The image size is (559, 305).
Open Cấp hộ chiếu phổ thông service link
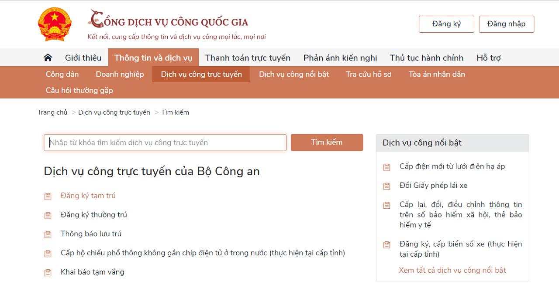click(x=203, y=253)
